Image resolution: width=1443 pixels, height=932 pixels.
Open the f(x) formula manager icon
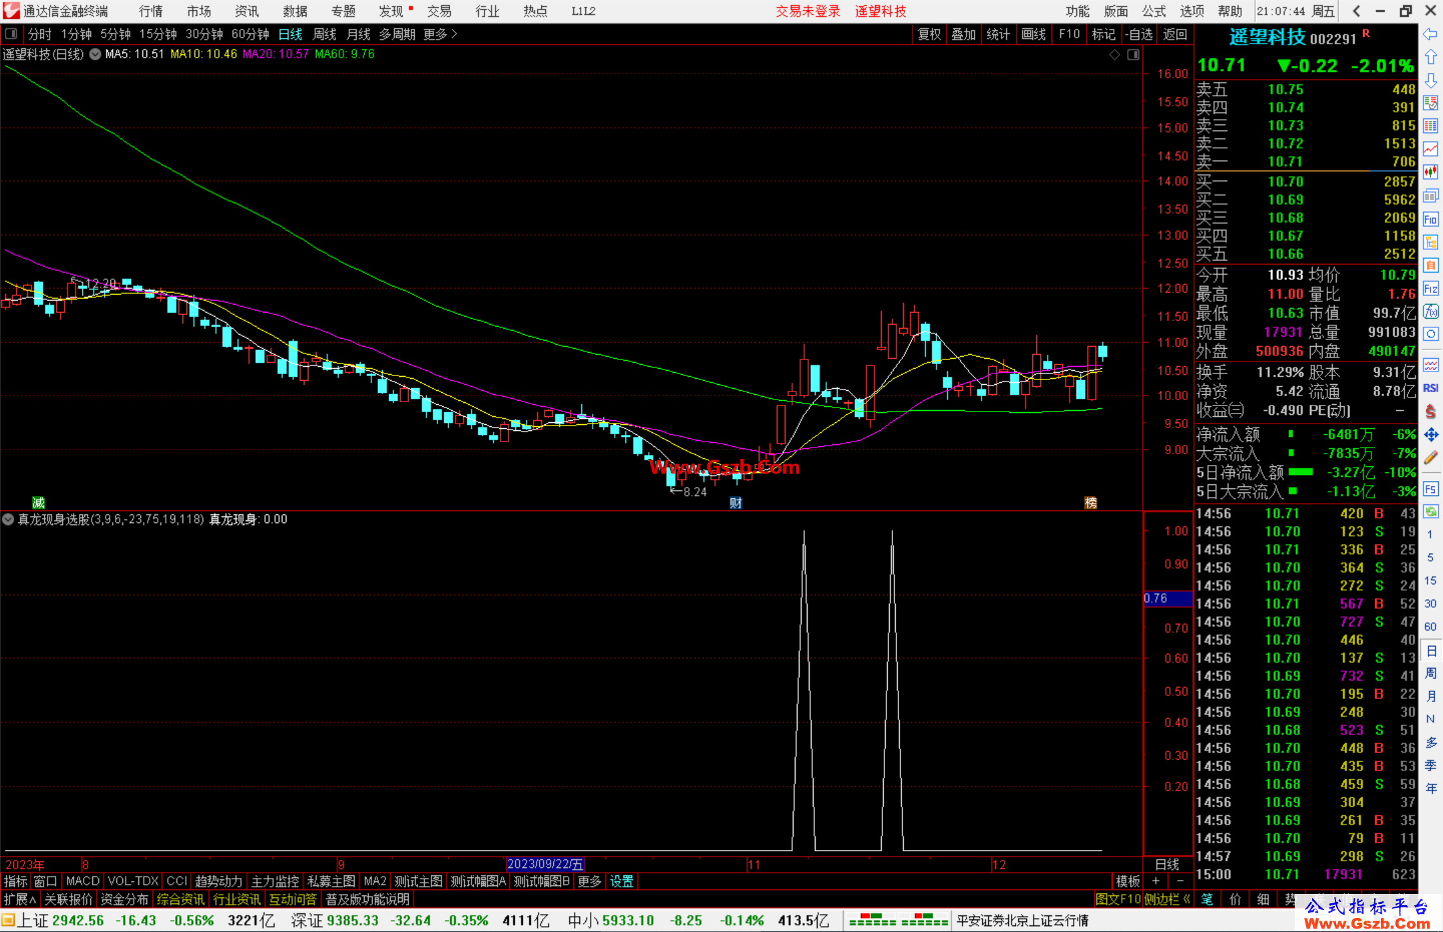click(1430, 311)
